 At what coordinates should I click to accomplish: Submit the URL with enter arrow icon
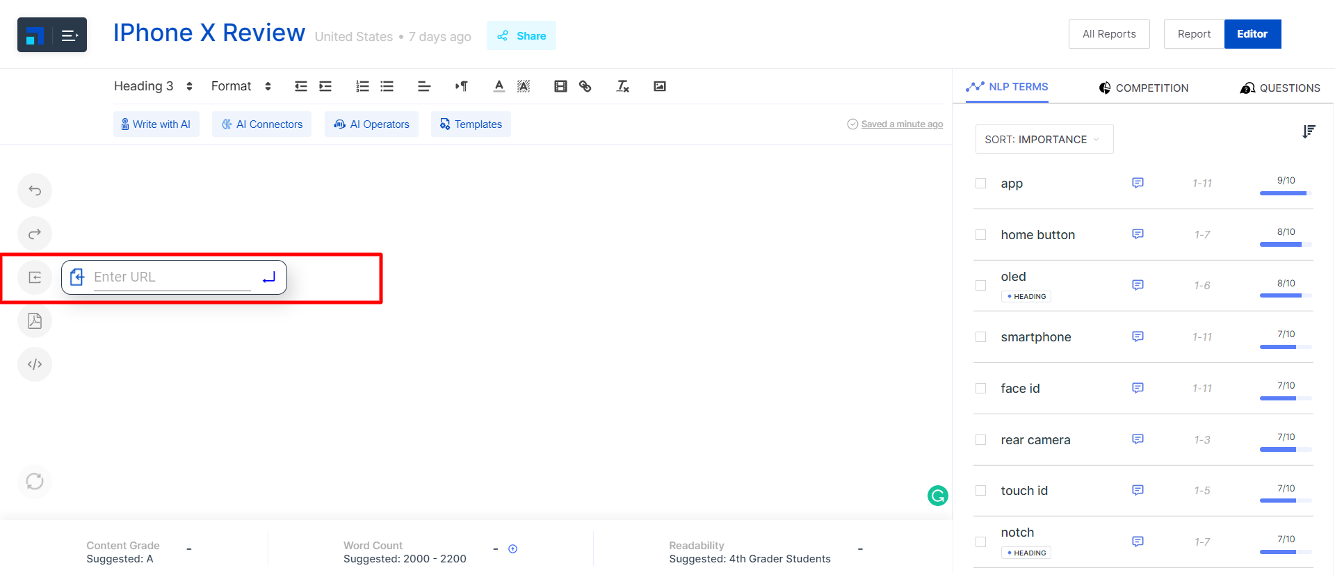tap(269, 277)
